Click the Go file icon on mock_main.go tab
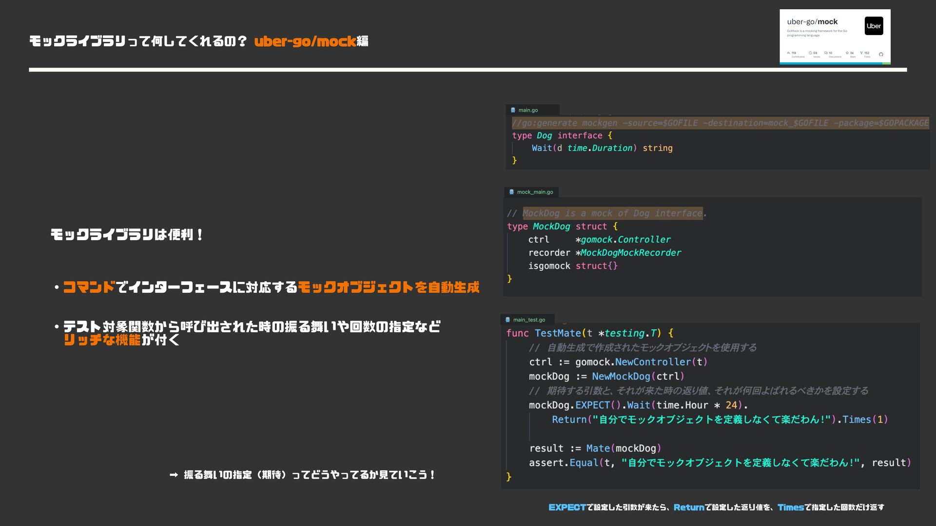Image resolution: width=936 pixels, height=526 pixels. click(x=511, y=192)
